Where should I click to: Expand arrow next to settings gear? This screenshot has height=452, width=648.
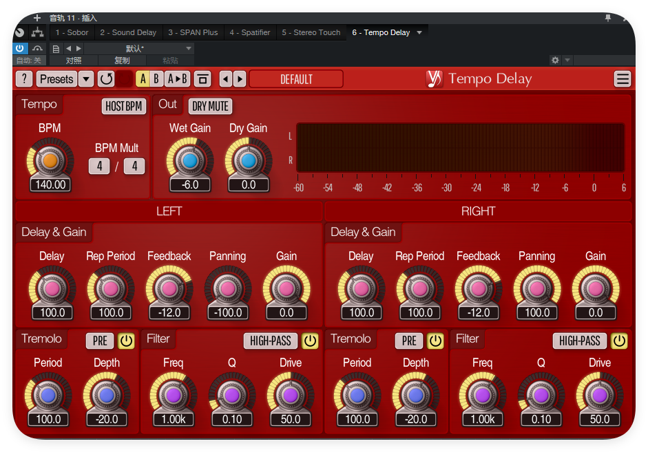(567, 61)
